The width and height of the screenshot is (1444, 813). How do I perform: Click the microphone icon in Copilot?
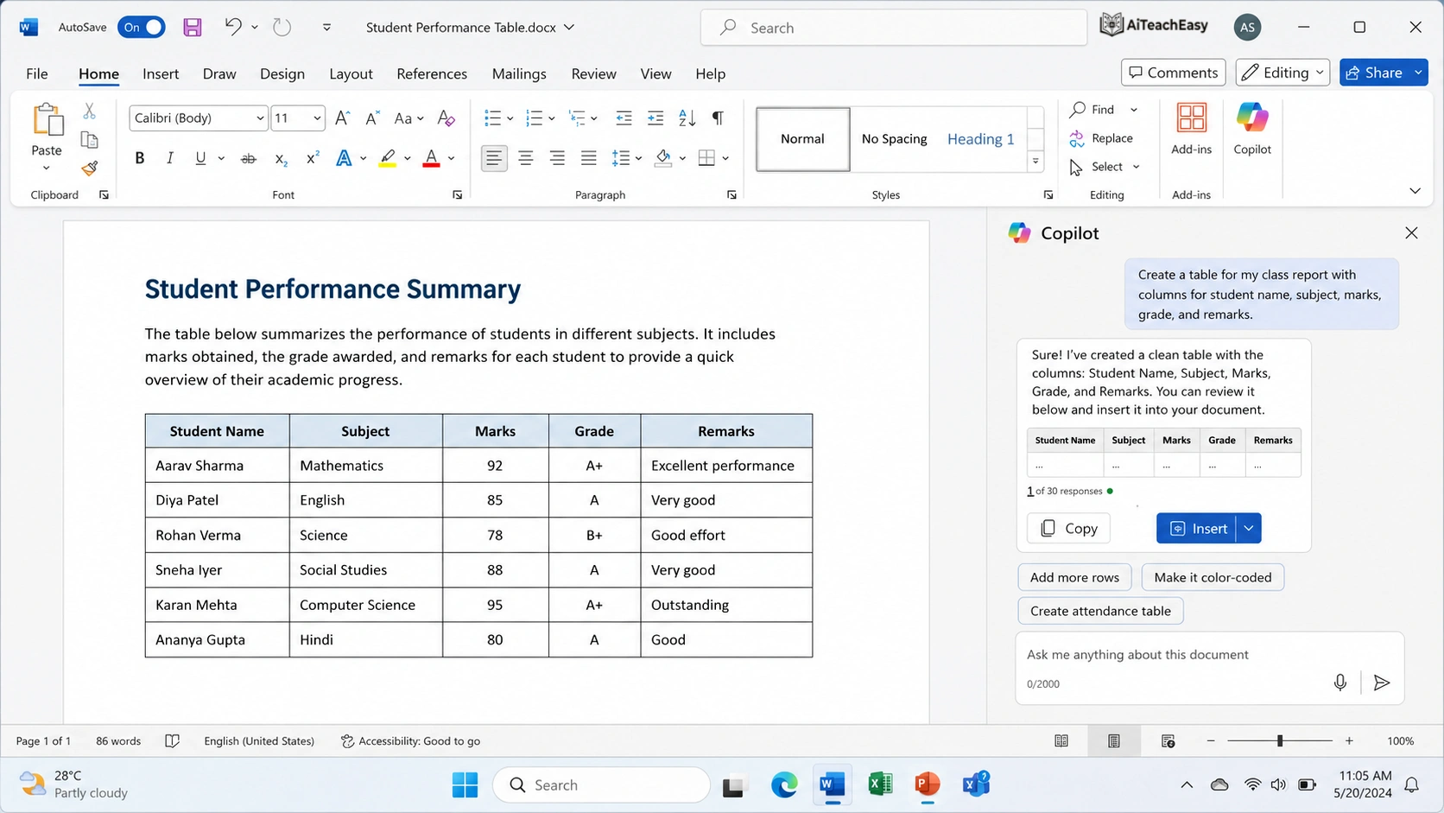pos(1339,683)
